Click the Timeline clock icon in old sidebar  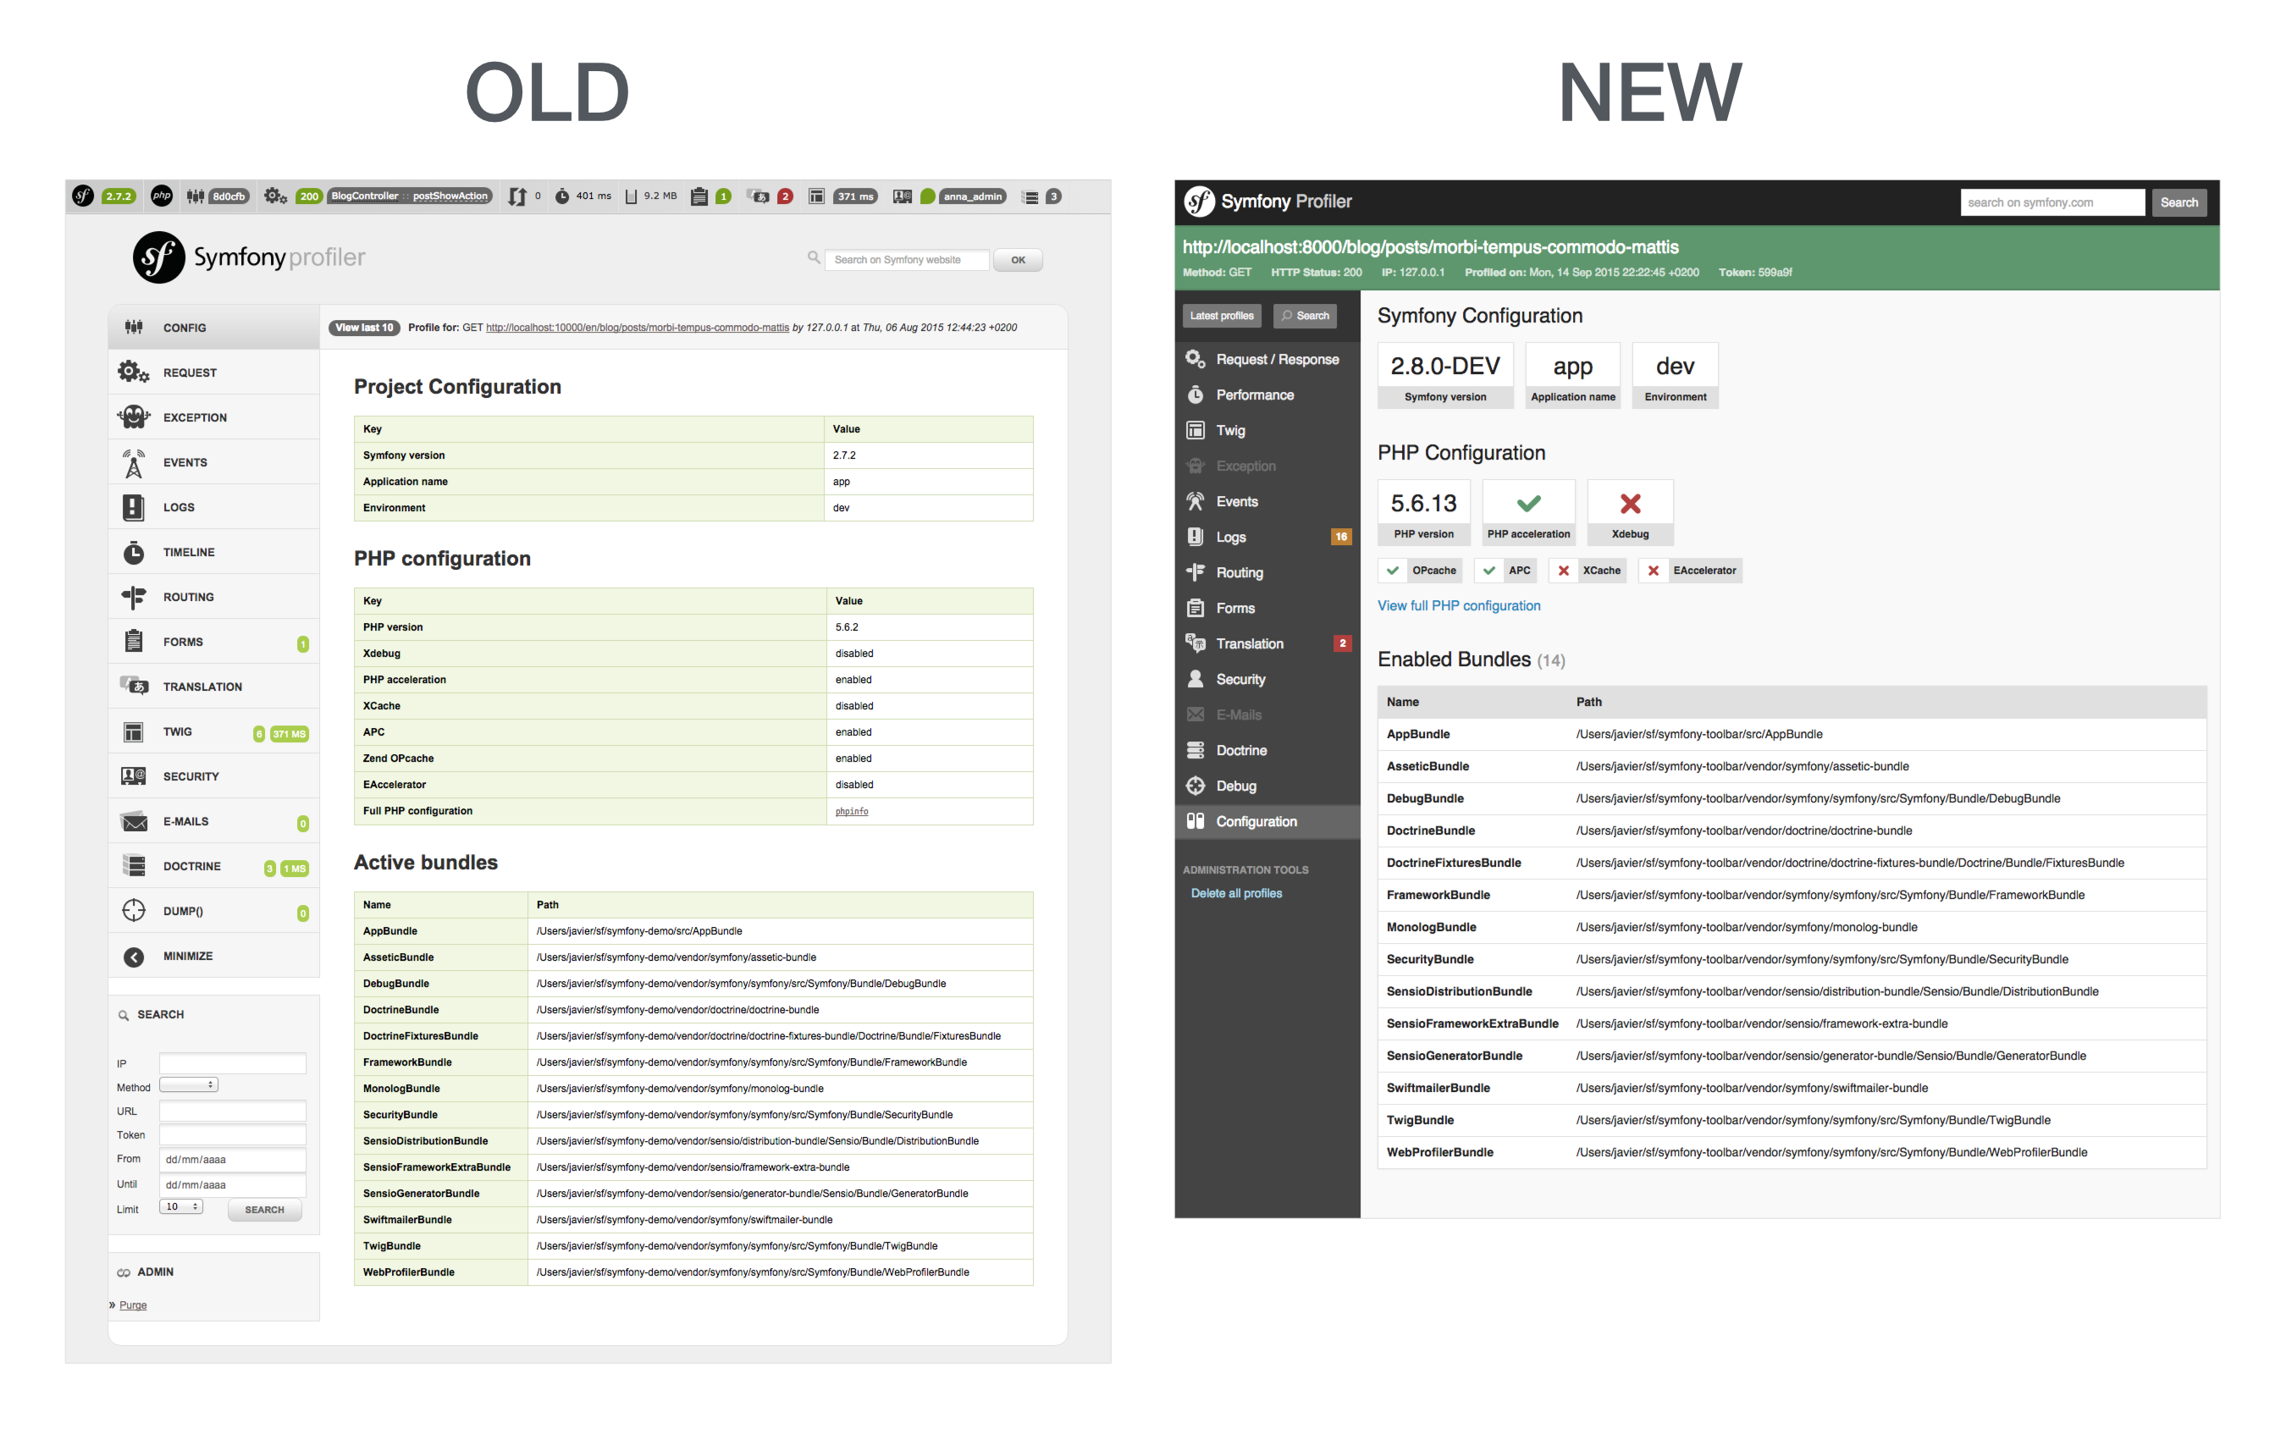134,552
